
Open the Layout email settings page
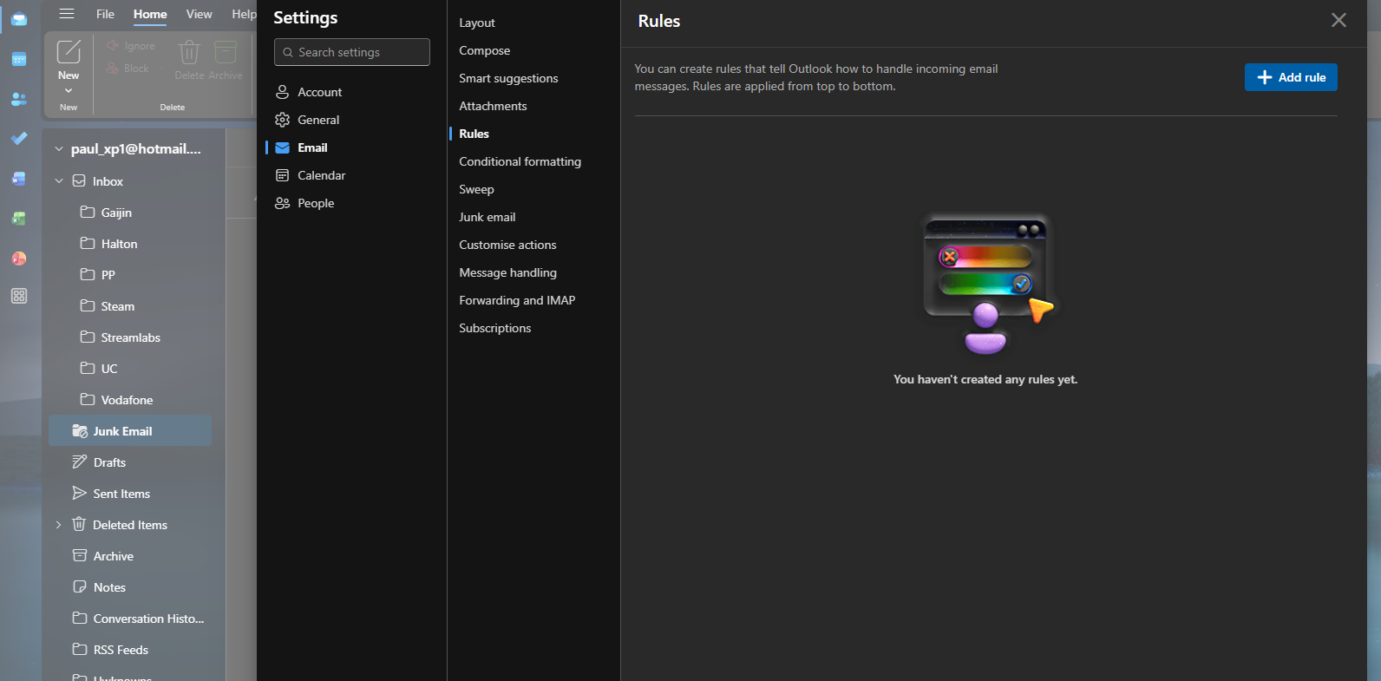pos(477,23)
